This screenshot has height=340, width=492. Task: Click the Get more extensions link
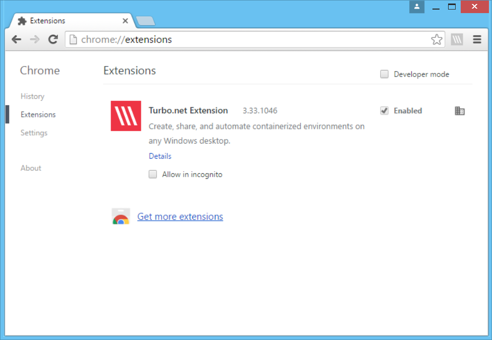click(x=180, y=216)
